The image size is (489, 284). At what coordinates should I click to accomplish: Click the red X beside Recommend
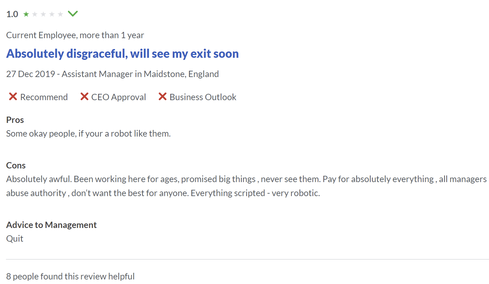point(13,97)
